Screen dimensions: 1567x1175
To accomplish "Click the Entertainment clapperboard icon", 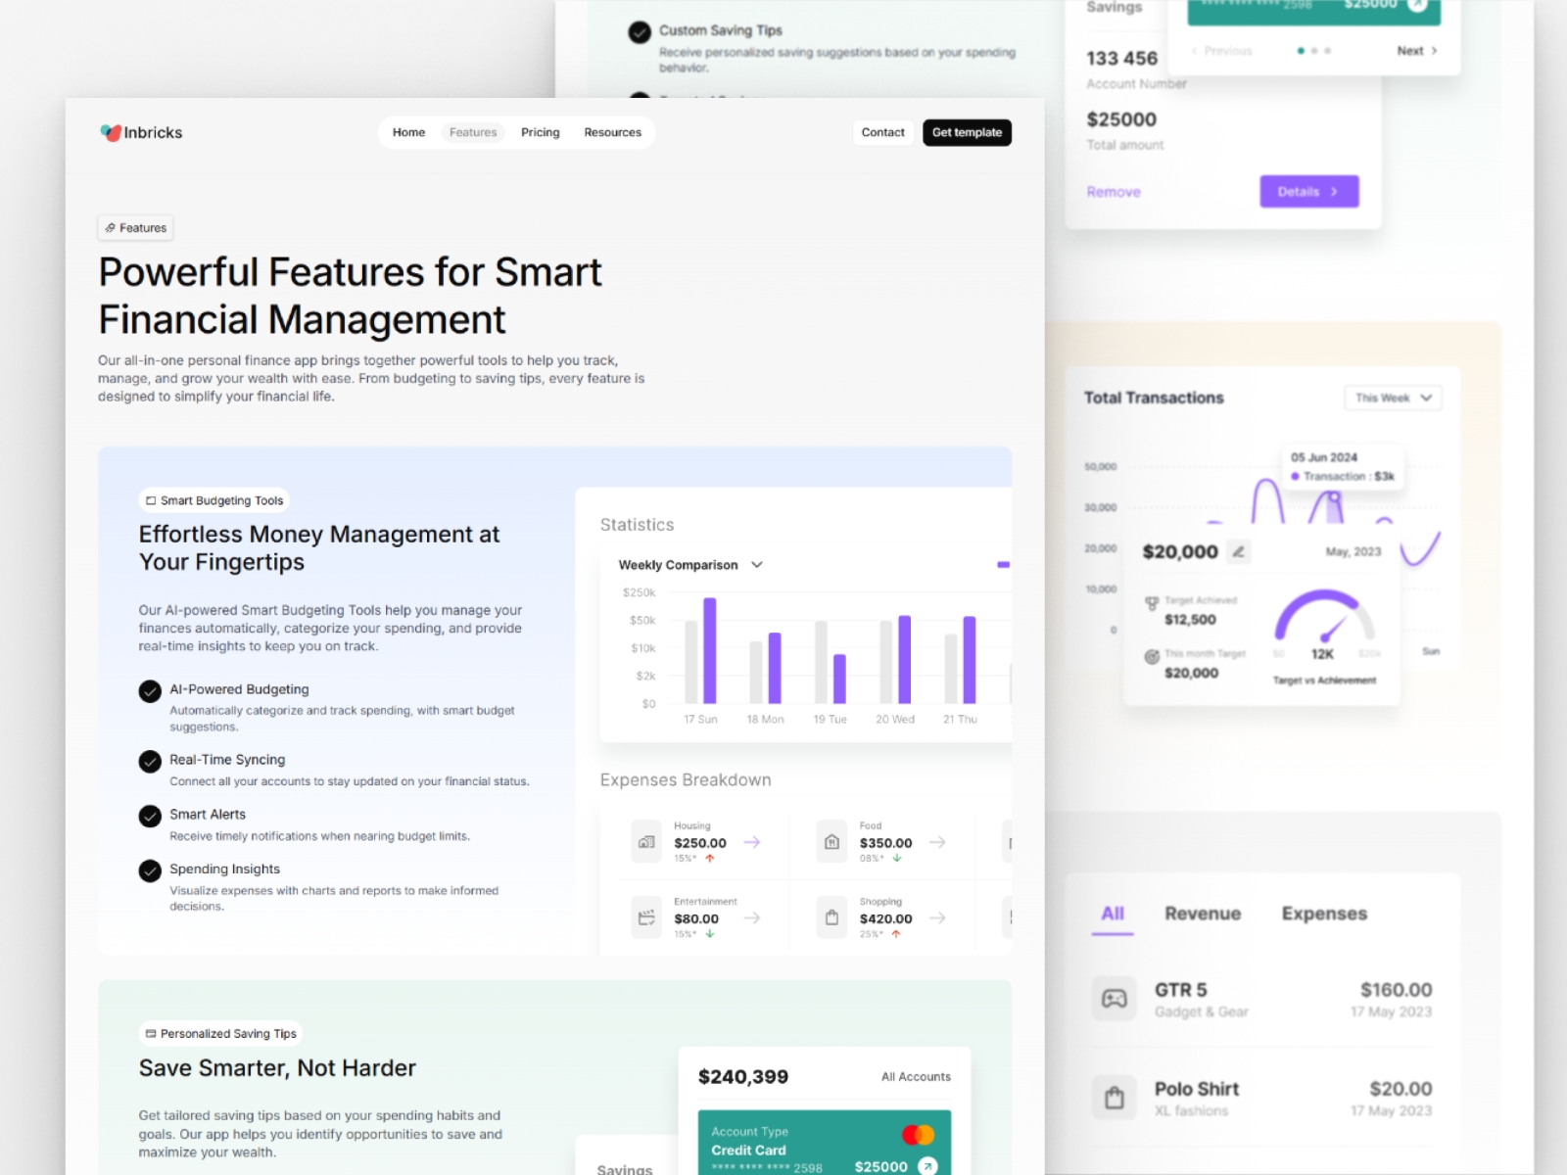I will [646, 917].
